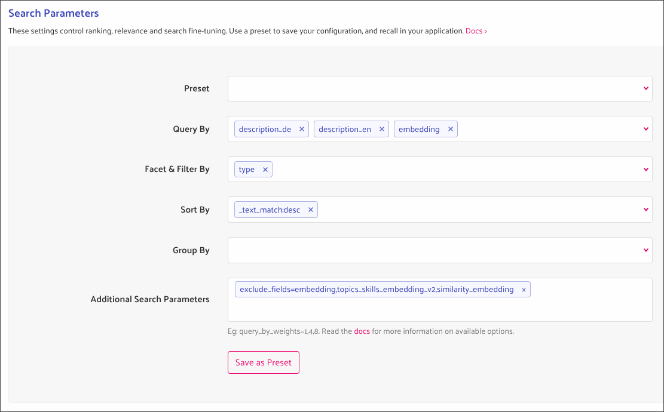Open the Docs link near the description text
664x412 pixels.
coord(476,30)
